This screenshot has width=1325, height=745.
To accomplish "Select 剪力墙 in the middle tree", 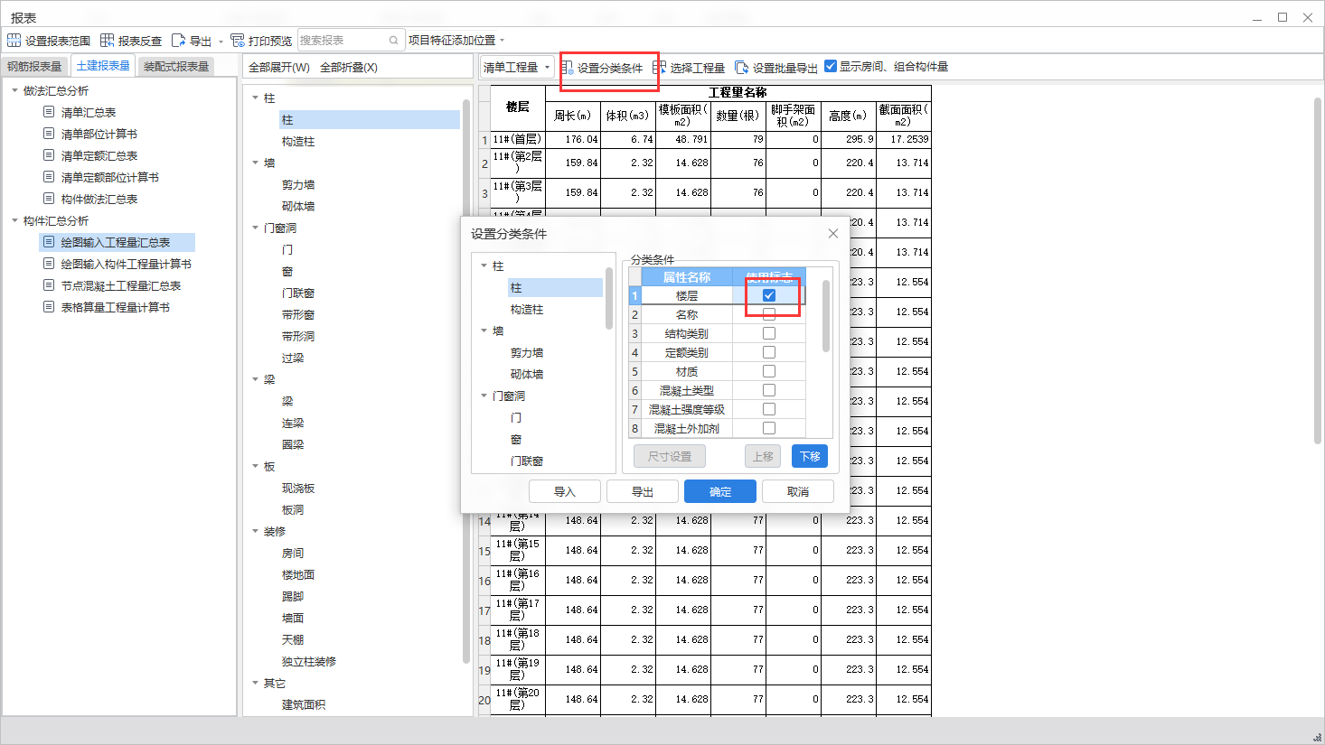I will (x=298, y=185).
